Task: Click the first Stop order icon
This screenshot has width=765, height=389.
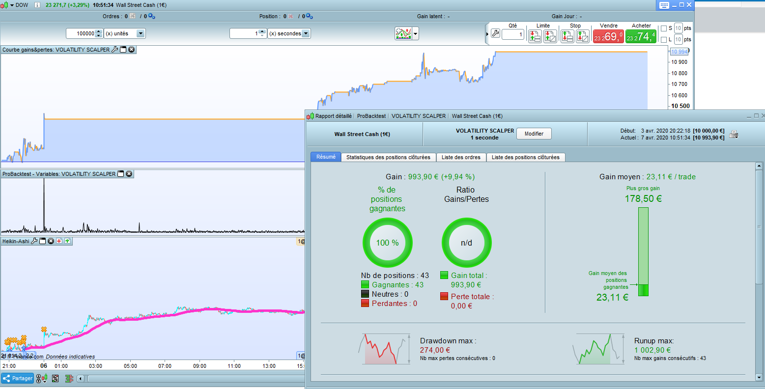Action: (567, 36)
